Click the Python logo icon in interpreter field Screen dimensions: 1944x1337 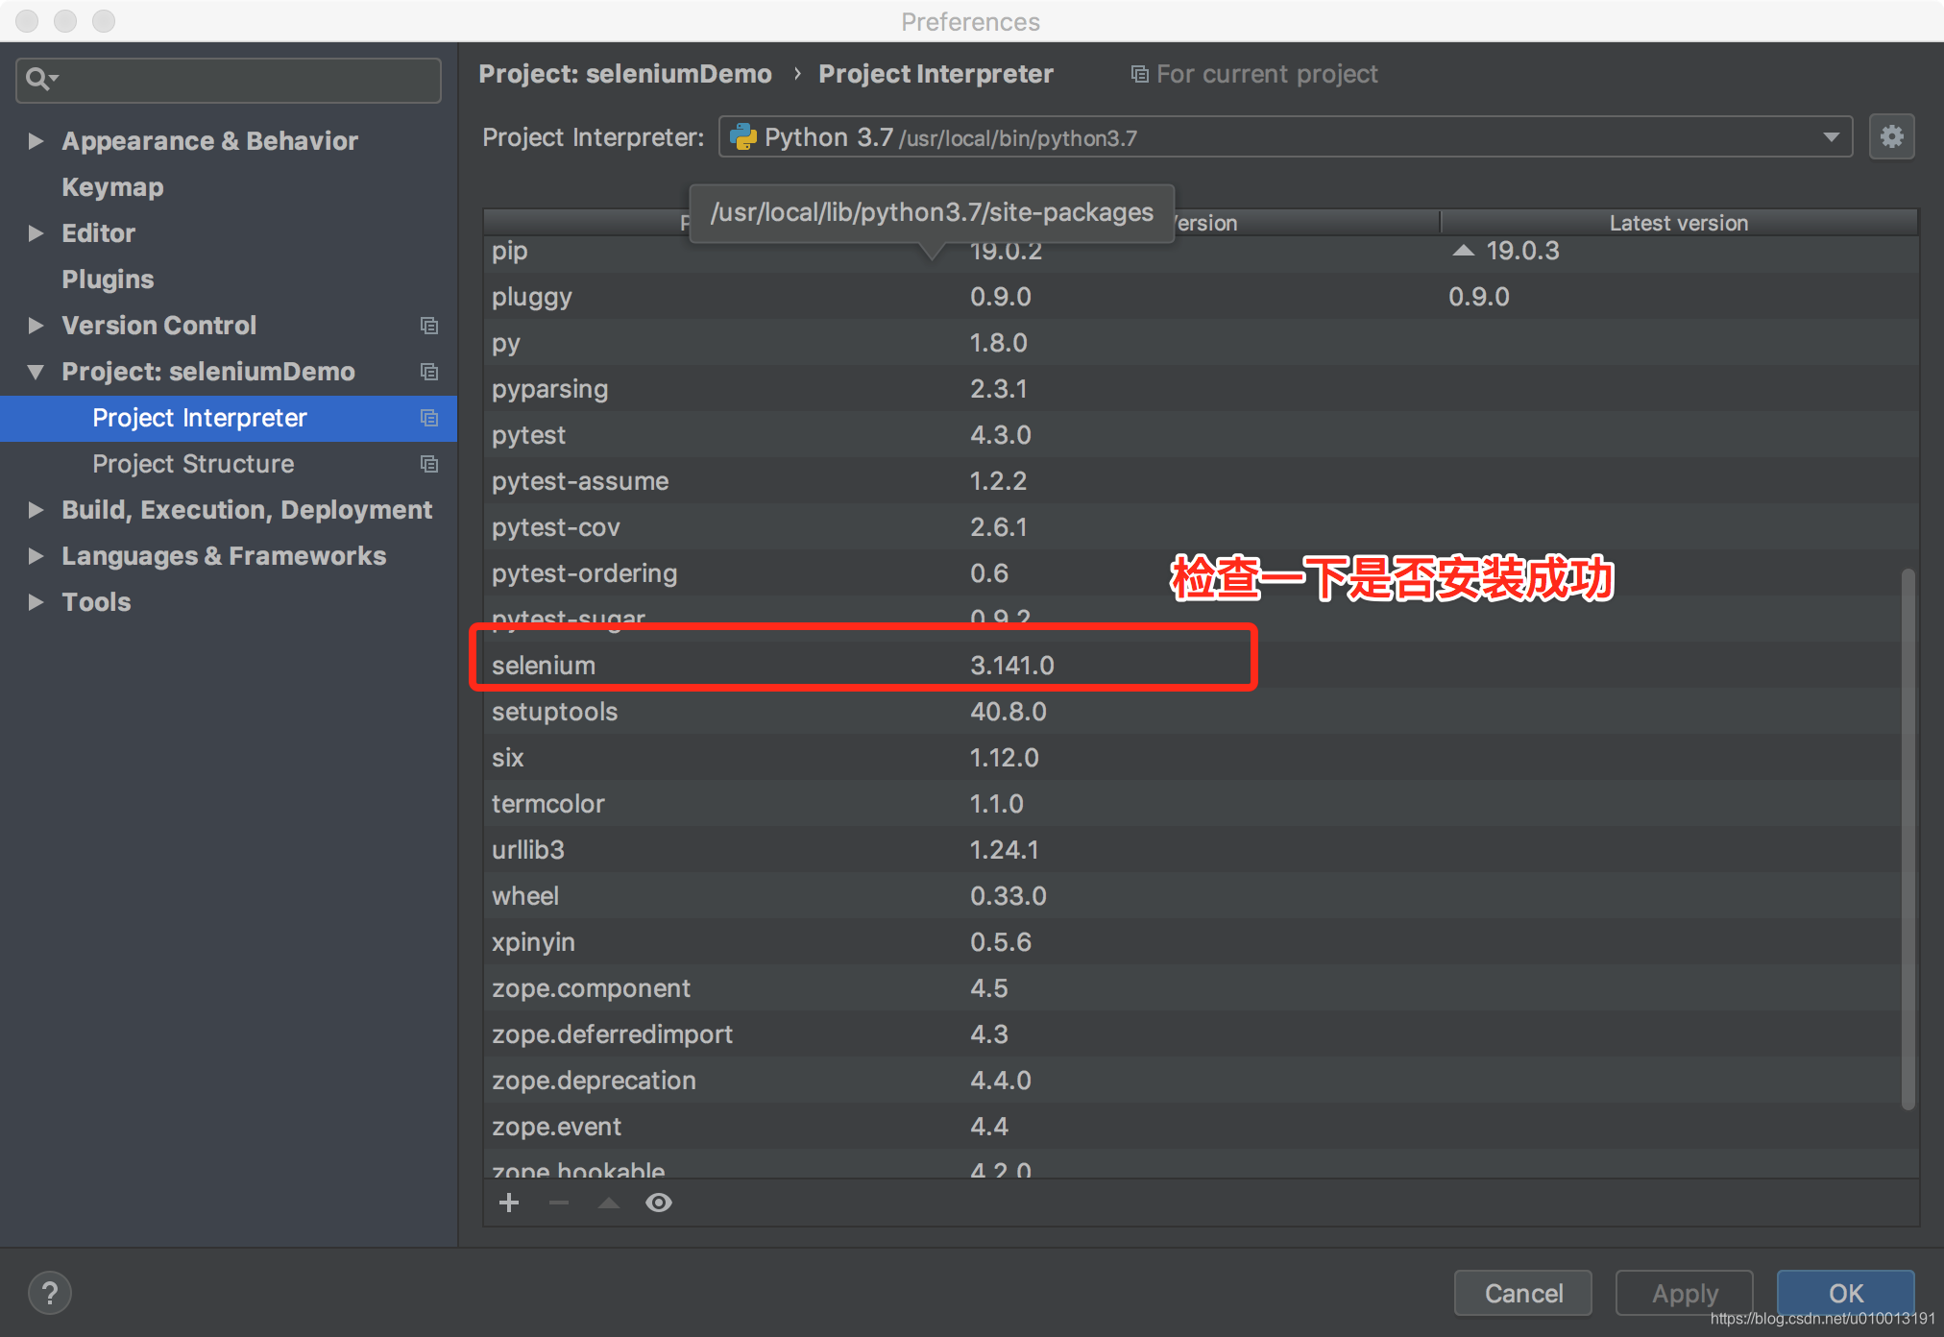(x=743, y=137)
